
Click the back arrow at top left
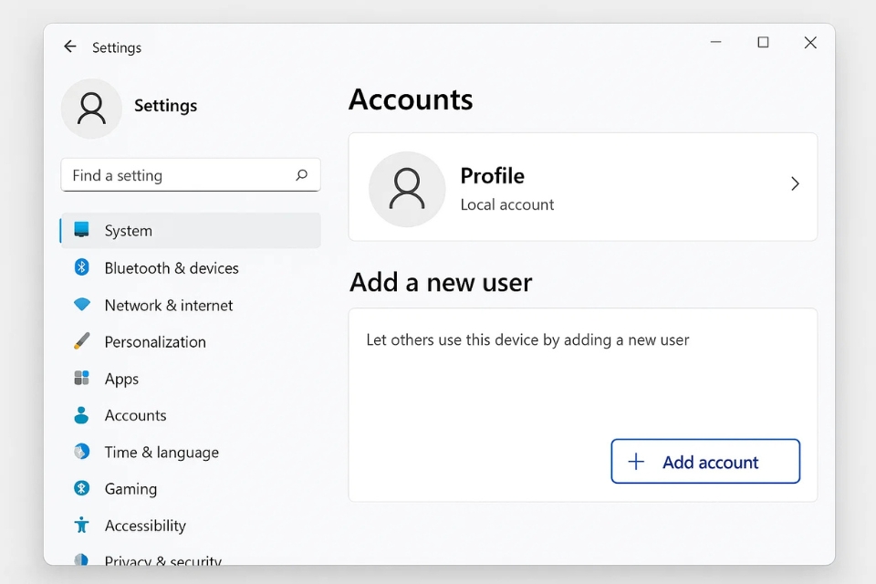pyautogui.click(x=70, y=47)
